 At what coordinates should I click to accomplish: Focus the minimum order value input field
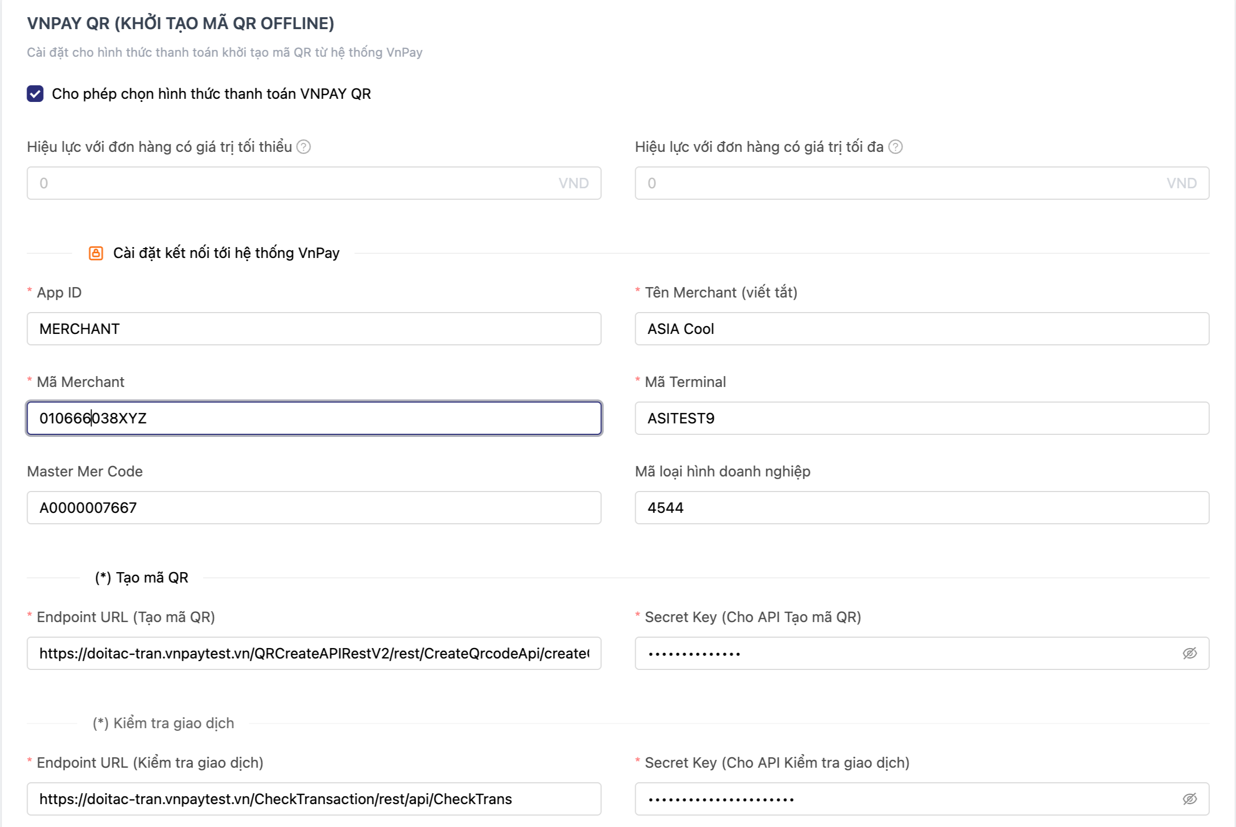(x=295, y=183)
